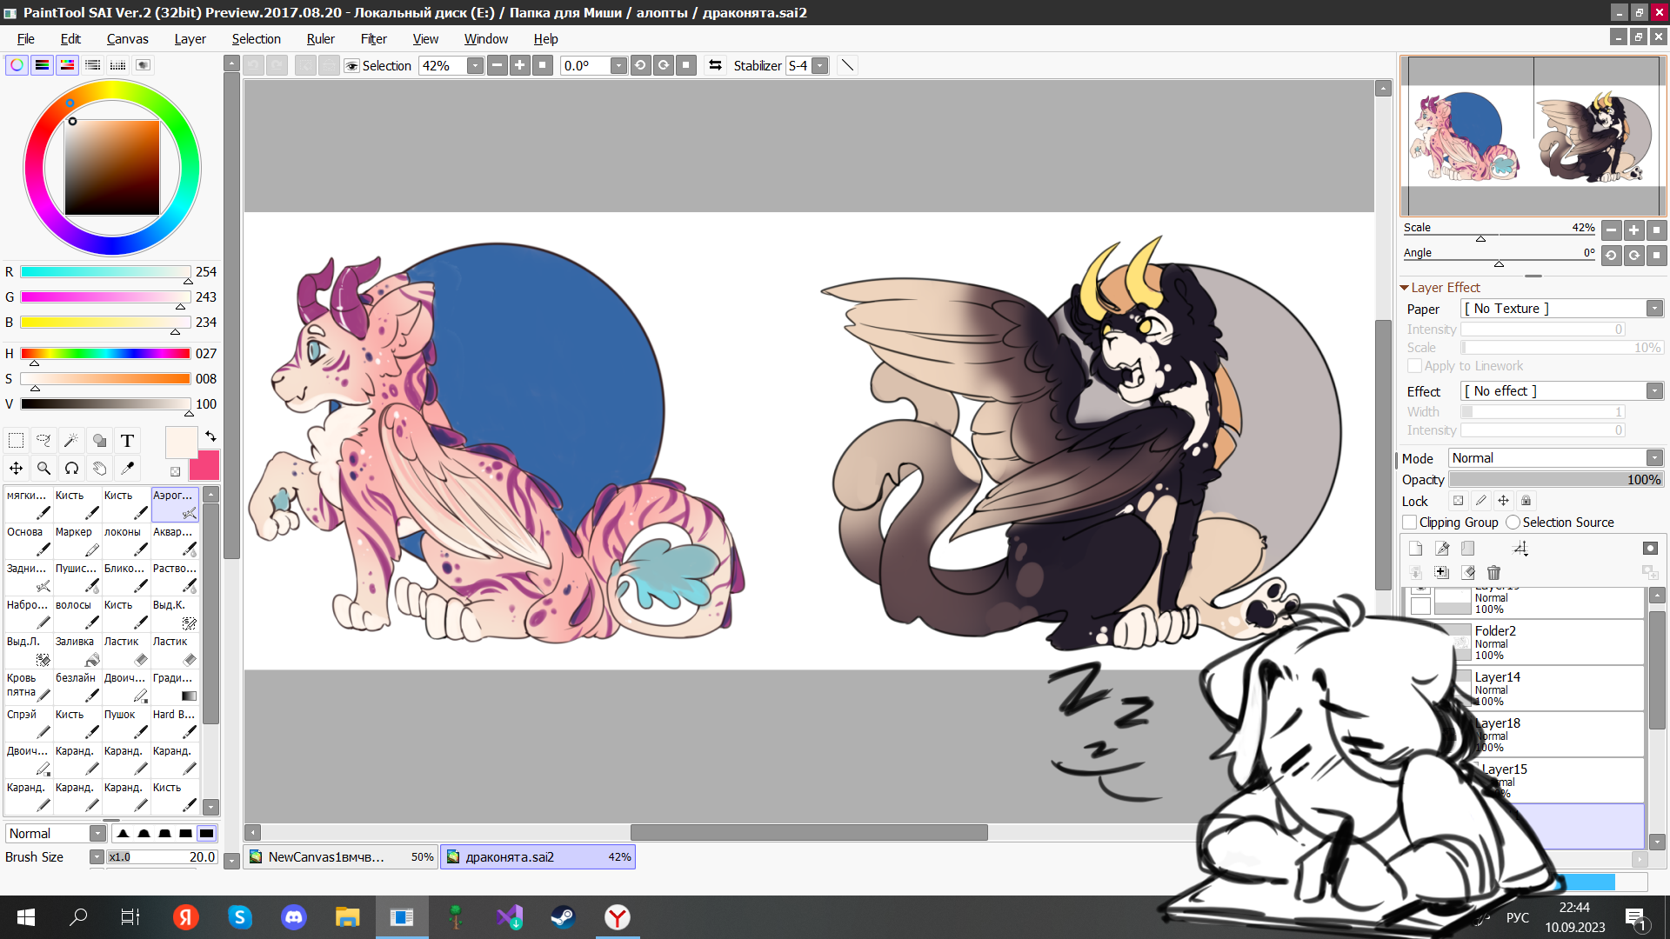Collapse the Layer Effect section

click(1404, 287)
